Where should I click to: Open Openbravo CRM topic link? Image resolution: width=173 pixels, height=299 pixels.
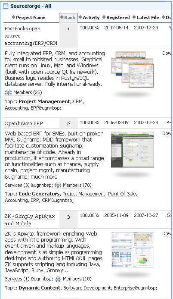pos(47,200)
